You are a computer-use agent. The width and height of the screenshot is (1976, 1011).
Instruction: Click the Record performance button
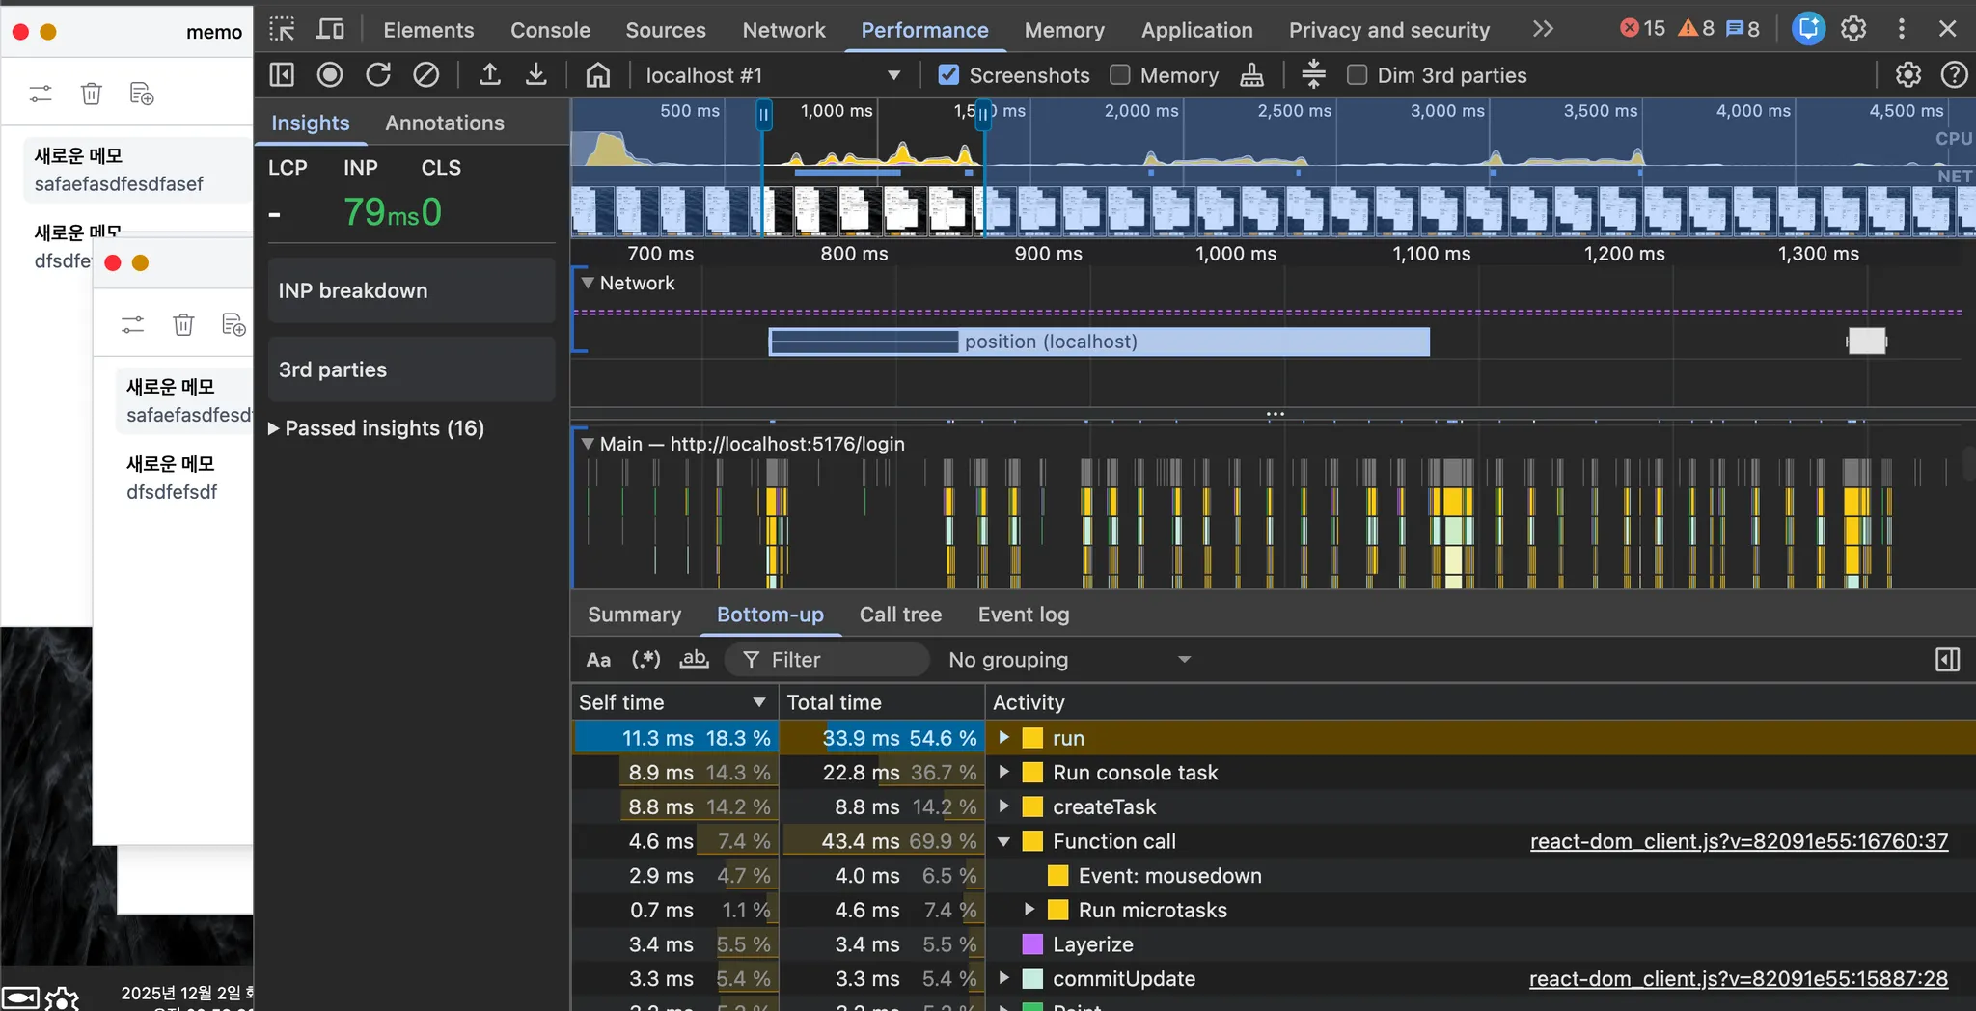[x=330, y=75]
